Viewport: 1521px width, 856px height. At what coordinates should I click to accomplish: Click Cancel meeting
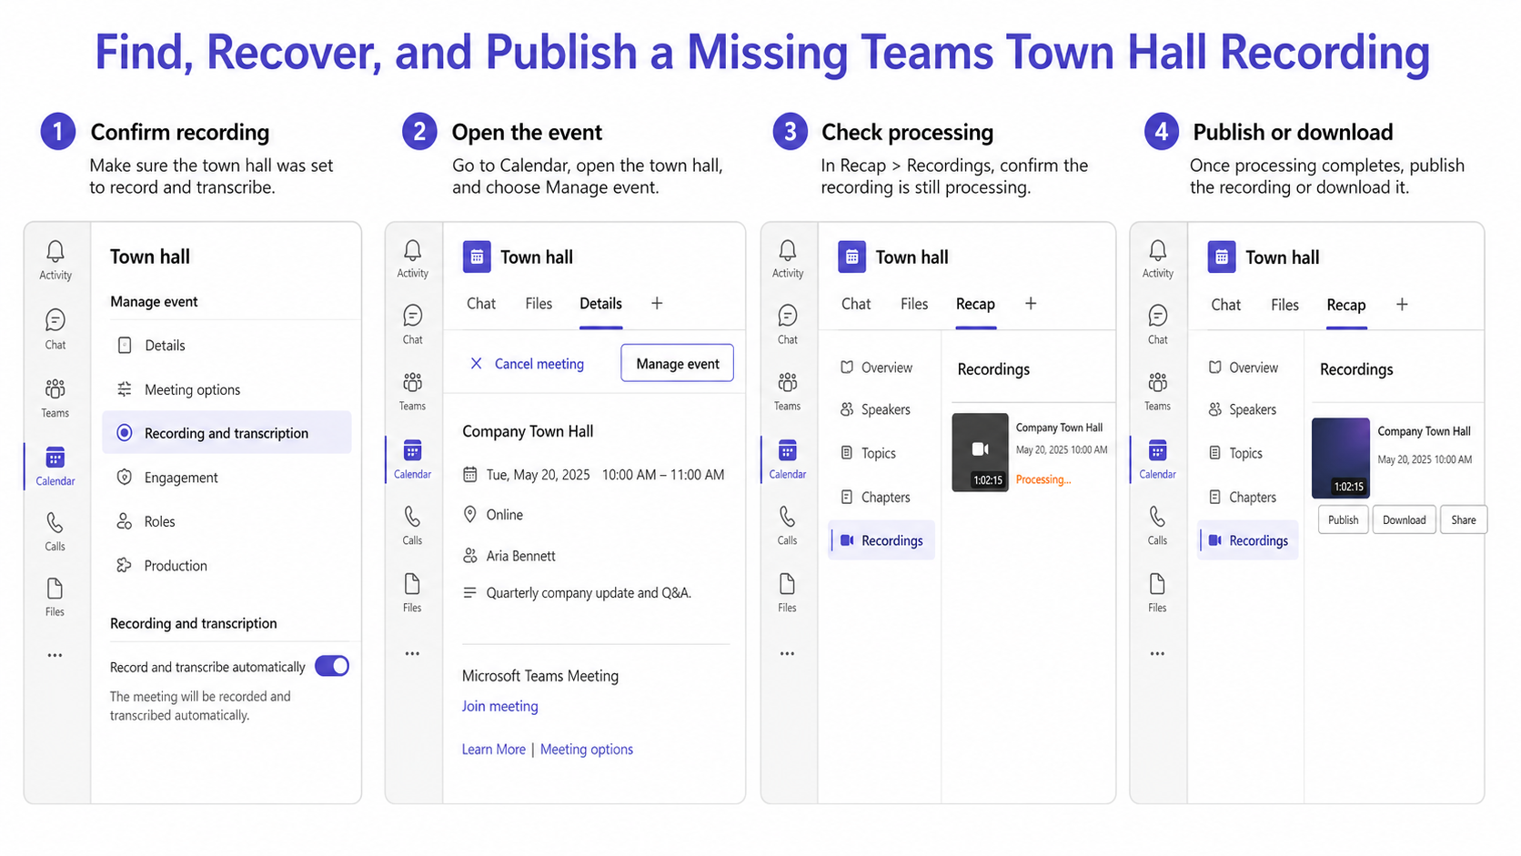[x=527, y=364]
